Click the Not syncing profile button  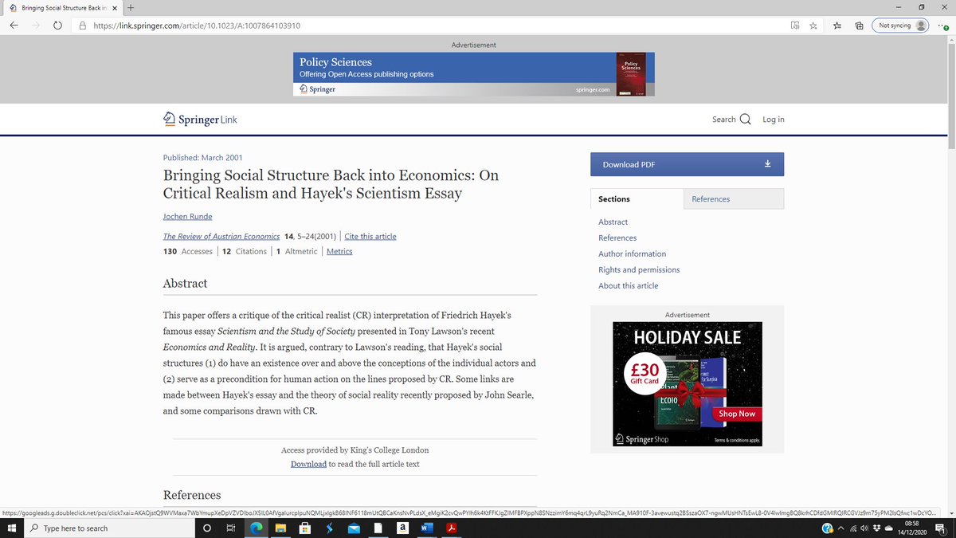(x=899, y=25)
